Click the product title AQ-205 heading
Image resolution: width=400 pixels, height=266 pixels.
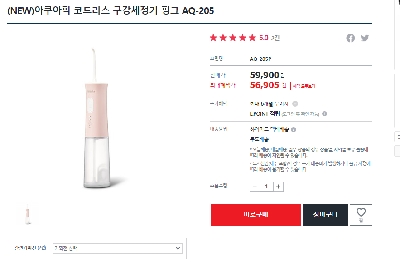tap(111, 11)
